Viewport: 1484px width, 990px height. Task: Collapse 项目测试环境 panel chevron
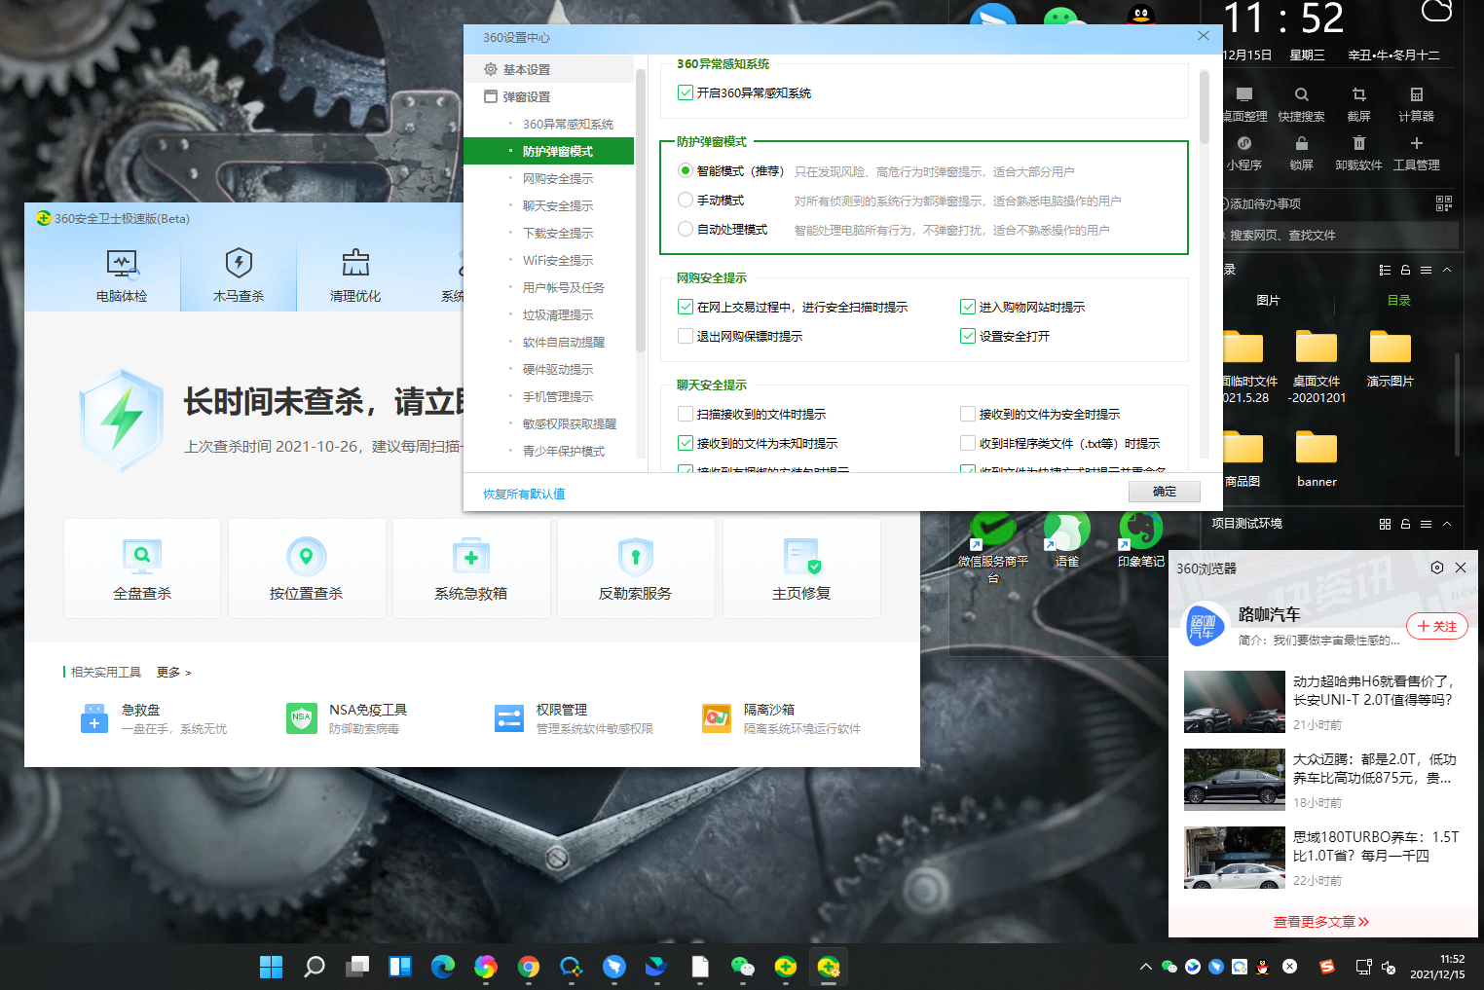coord(1447,524)
